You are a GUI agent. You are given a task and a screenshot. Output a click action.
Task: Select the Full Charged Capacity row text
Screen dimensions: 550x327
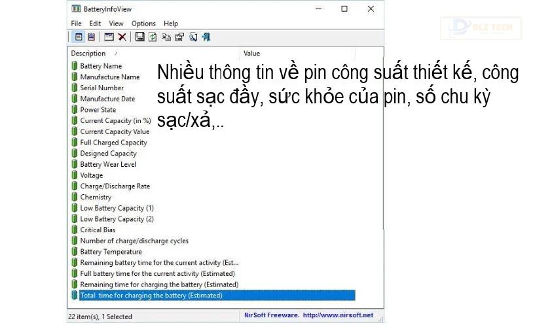[x=114, y=143]
